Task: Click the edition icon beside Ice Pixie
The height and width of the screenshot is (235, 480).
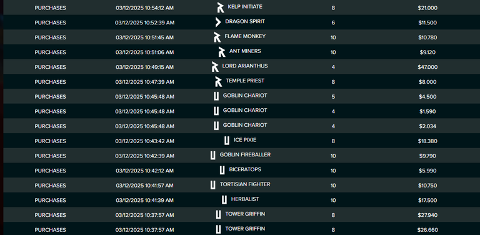Action: [x=226, y=141]
